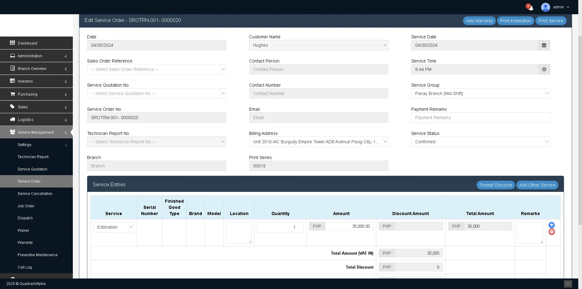Viewport: 582px width, 289px height.
Task: Remove service row with red minus icon
Action: 552,232
